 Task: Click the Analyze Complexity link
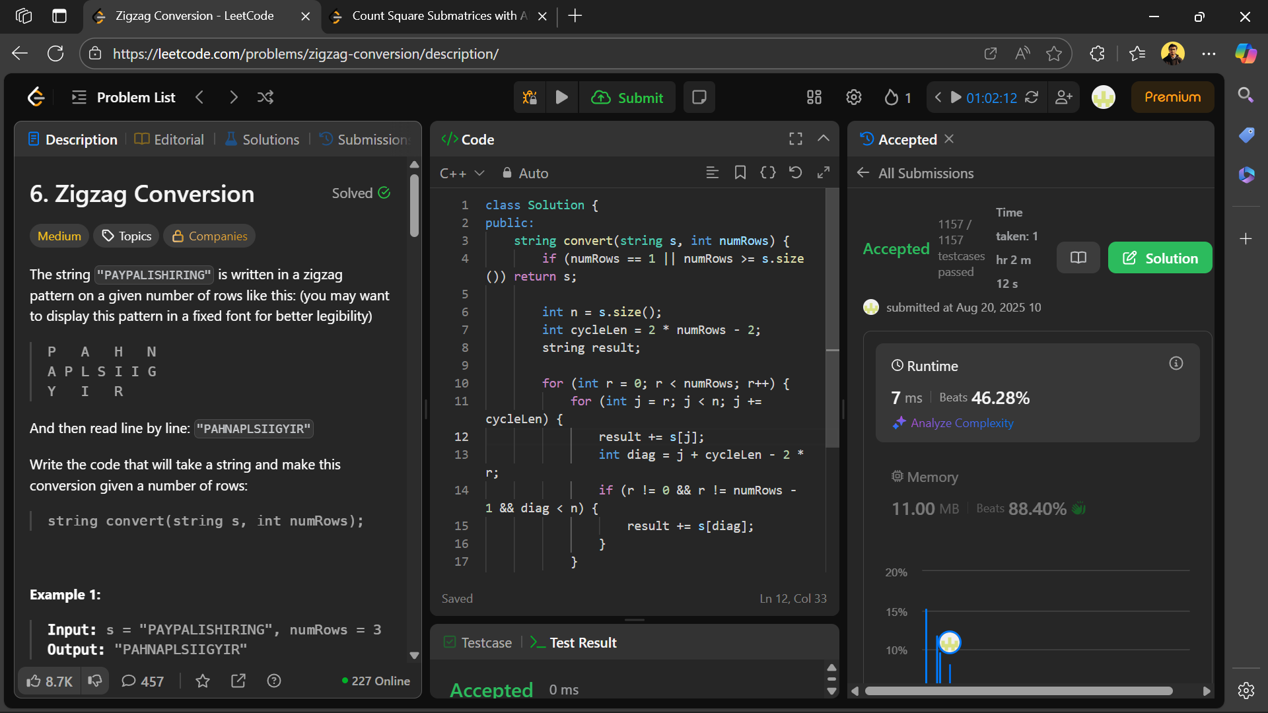962,423
